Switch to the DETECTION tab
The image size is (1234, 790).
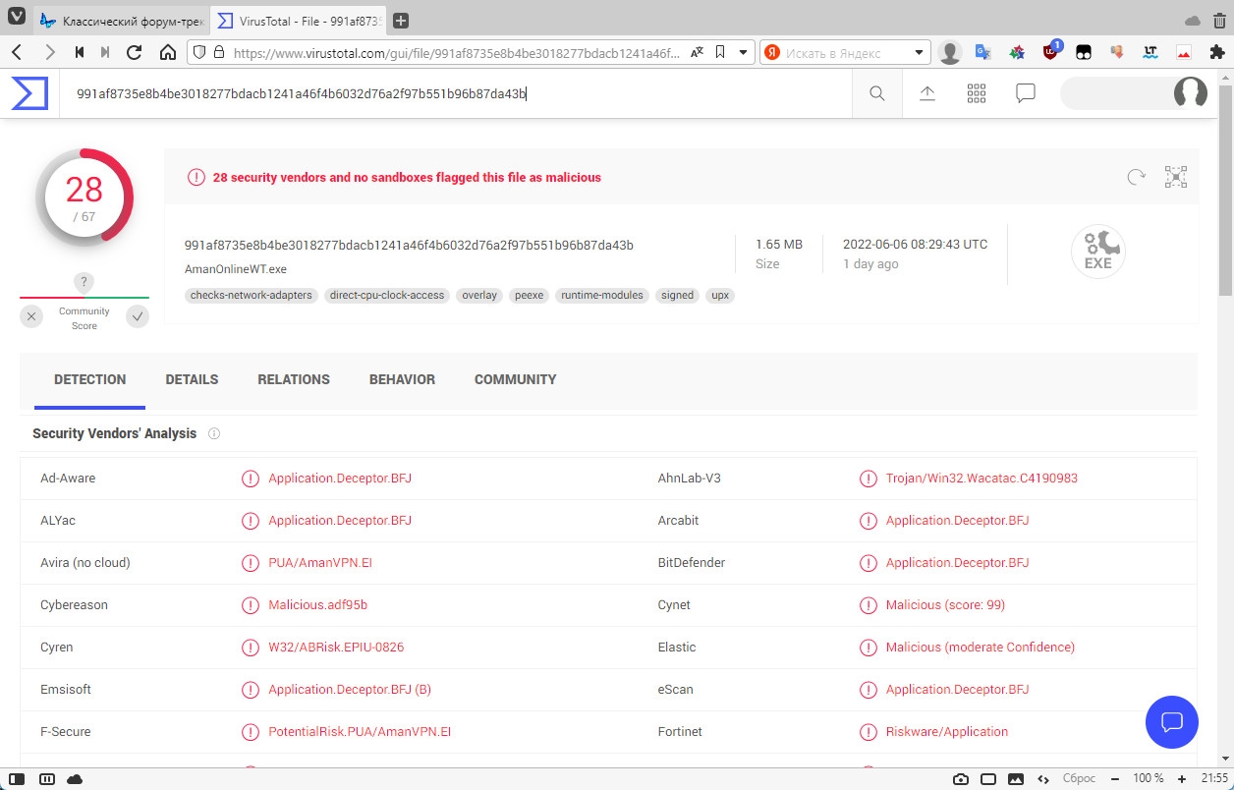click(90, 379)
